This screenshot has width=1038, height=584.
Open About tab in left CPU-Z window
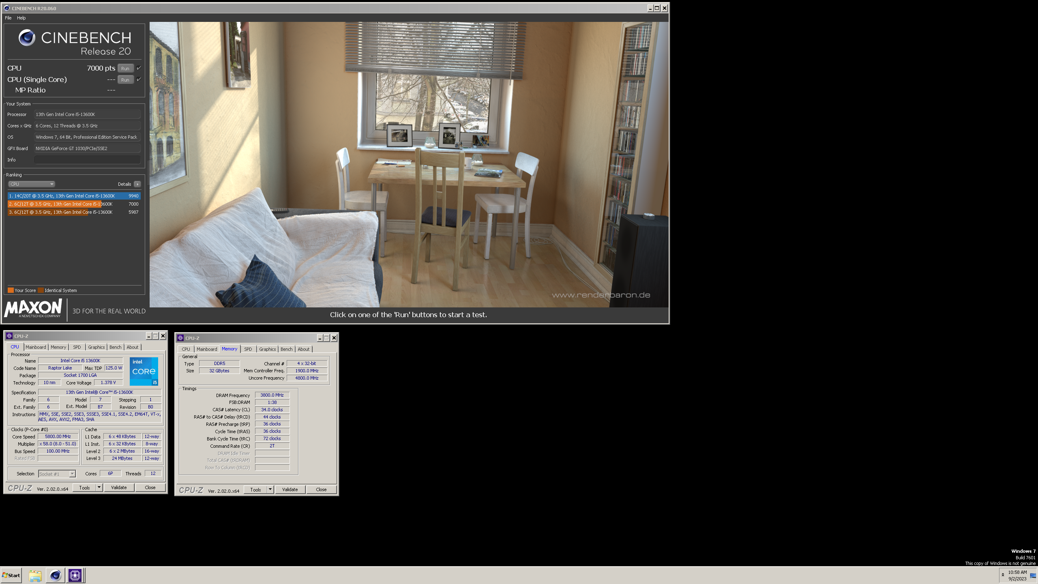(133, 347)
